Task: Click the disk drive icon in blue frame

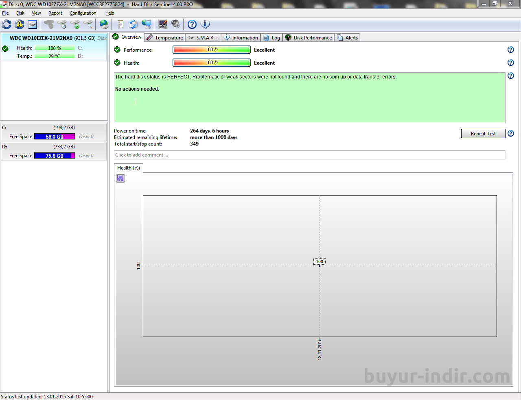Action: tap(33, 24)
